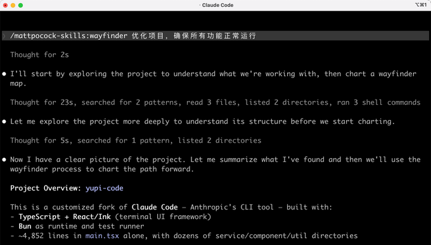The height and width of the screenshot is (245, 431).
Task: Click the Chinese text 优化项目 in the prompt
Action: point(148,36)
